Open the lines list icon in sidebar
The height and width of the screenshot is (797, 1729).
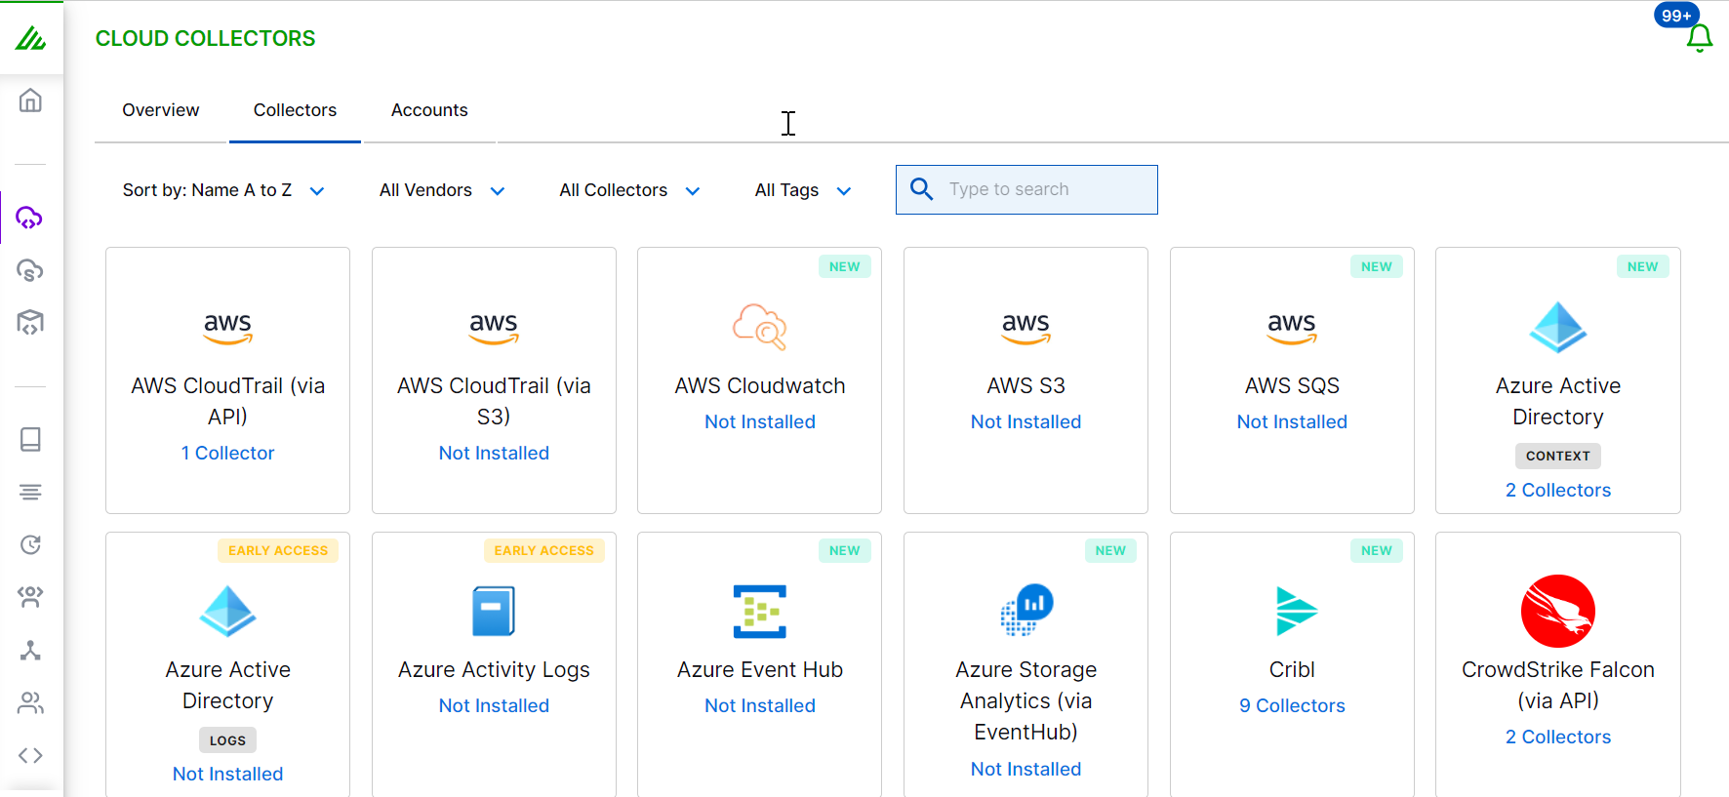click(30, 492)
